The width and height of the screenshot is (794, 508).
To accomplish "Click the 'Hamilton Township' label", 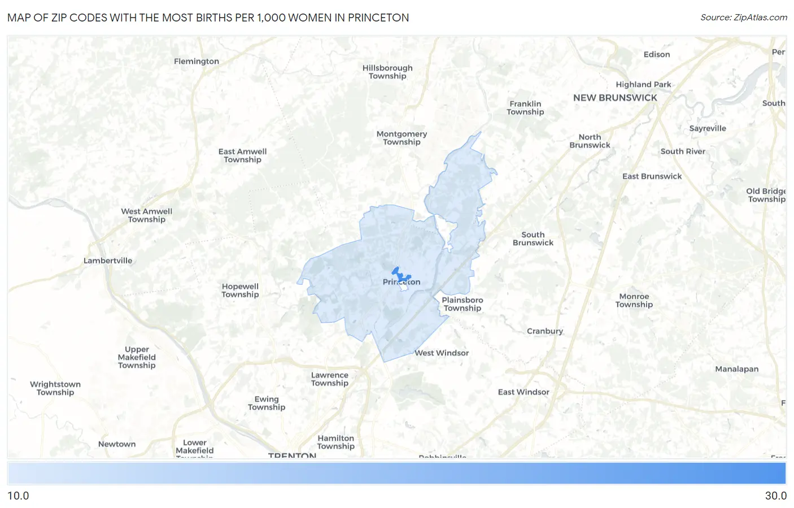I will [336, 442].
